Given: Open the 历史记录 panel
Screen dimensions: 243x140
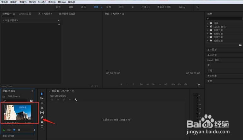Looking at the screenshot, I should coord(212,76).
